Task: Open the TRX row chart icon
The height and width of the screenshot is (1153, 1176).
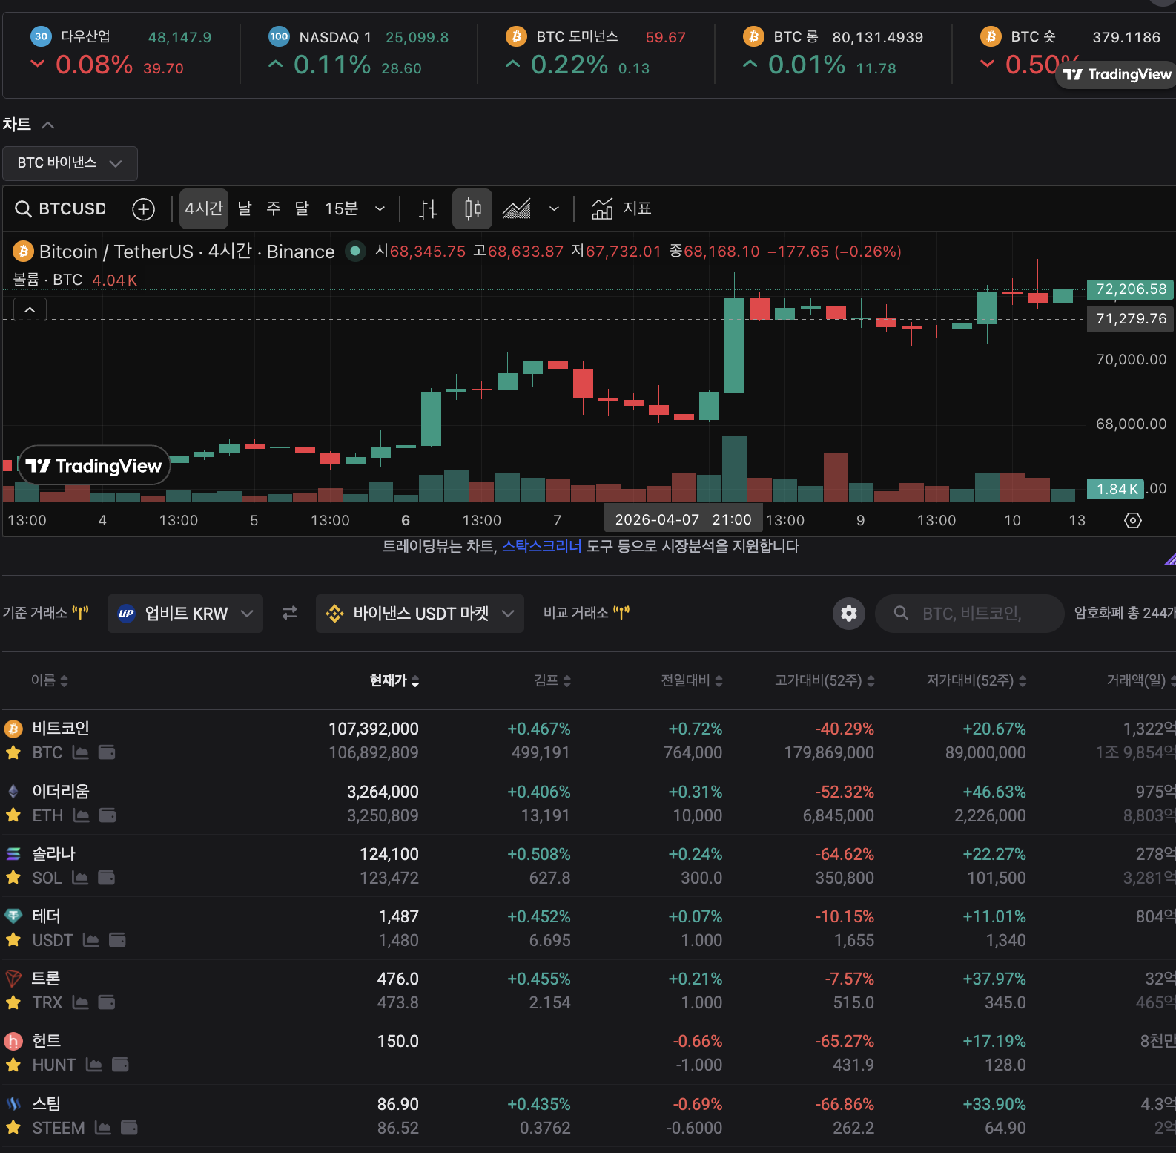Action: 81,1002
